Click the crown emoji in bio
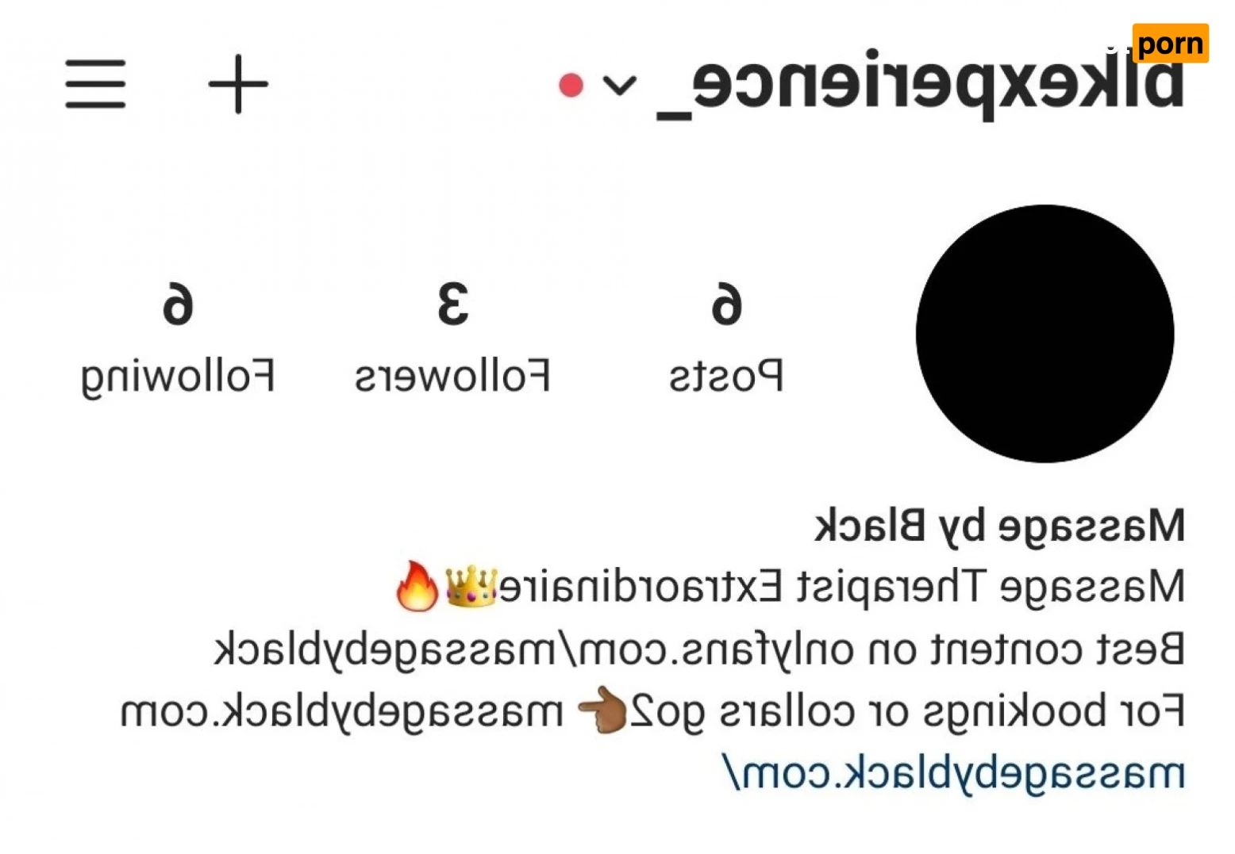Viewport: 1235px width, 854px height. pos(471,586)
